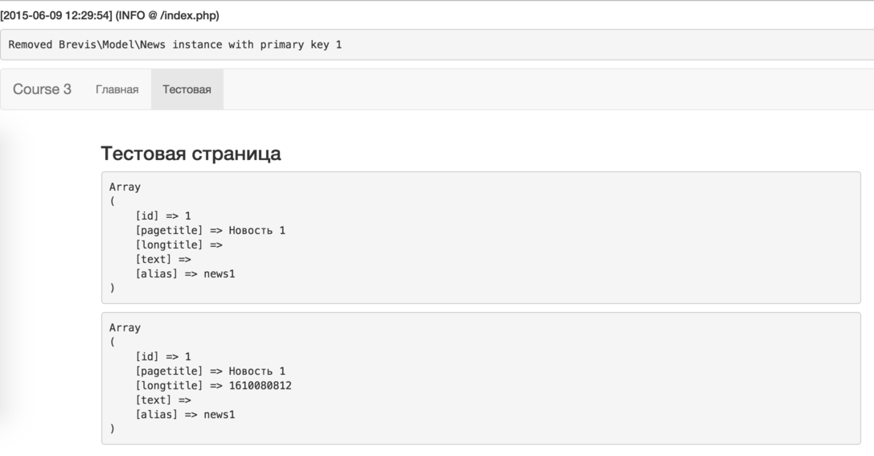Click news1 alias in first array

[219, 273]
